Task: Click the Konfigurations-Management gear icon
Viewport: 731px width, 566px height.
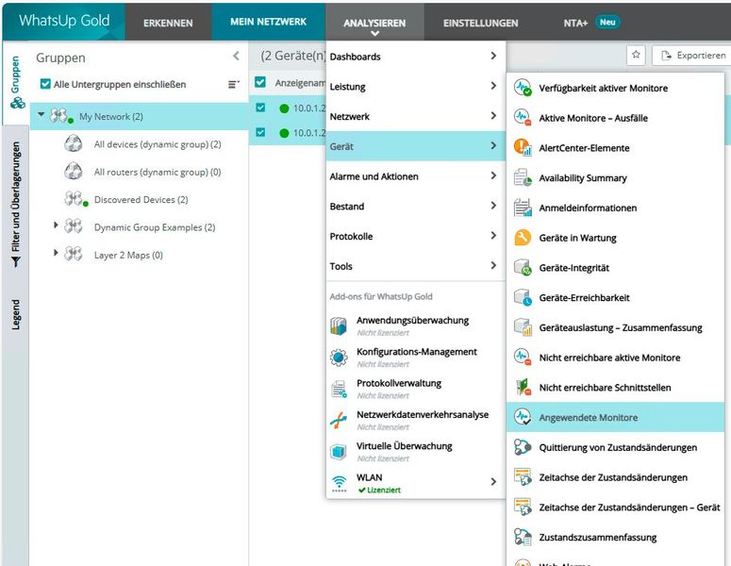Action: pyautogui.click(x=339, y=358)
